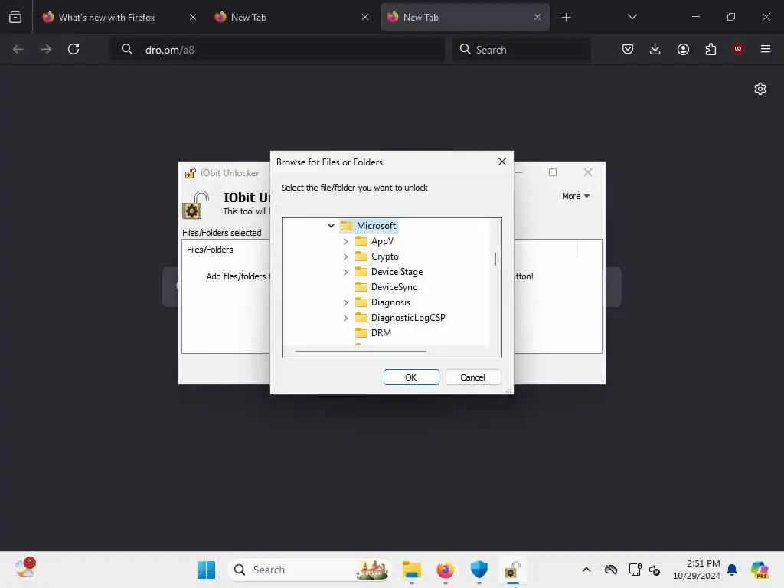This screenshot has height=588, width=784.
Task: Open the Copilot preview icon
Action: coord(759,570)
